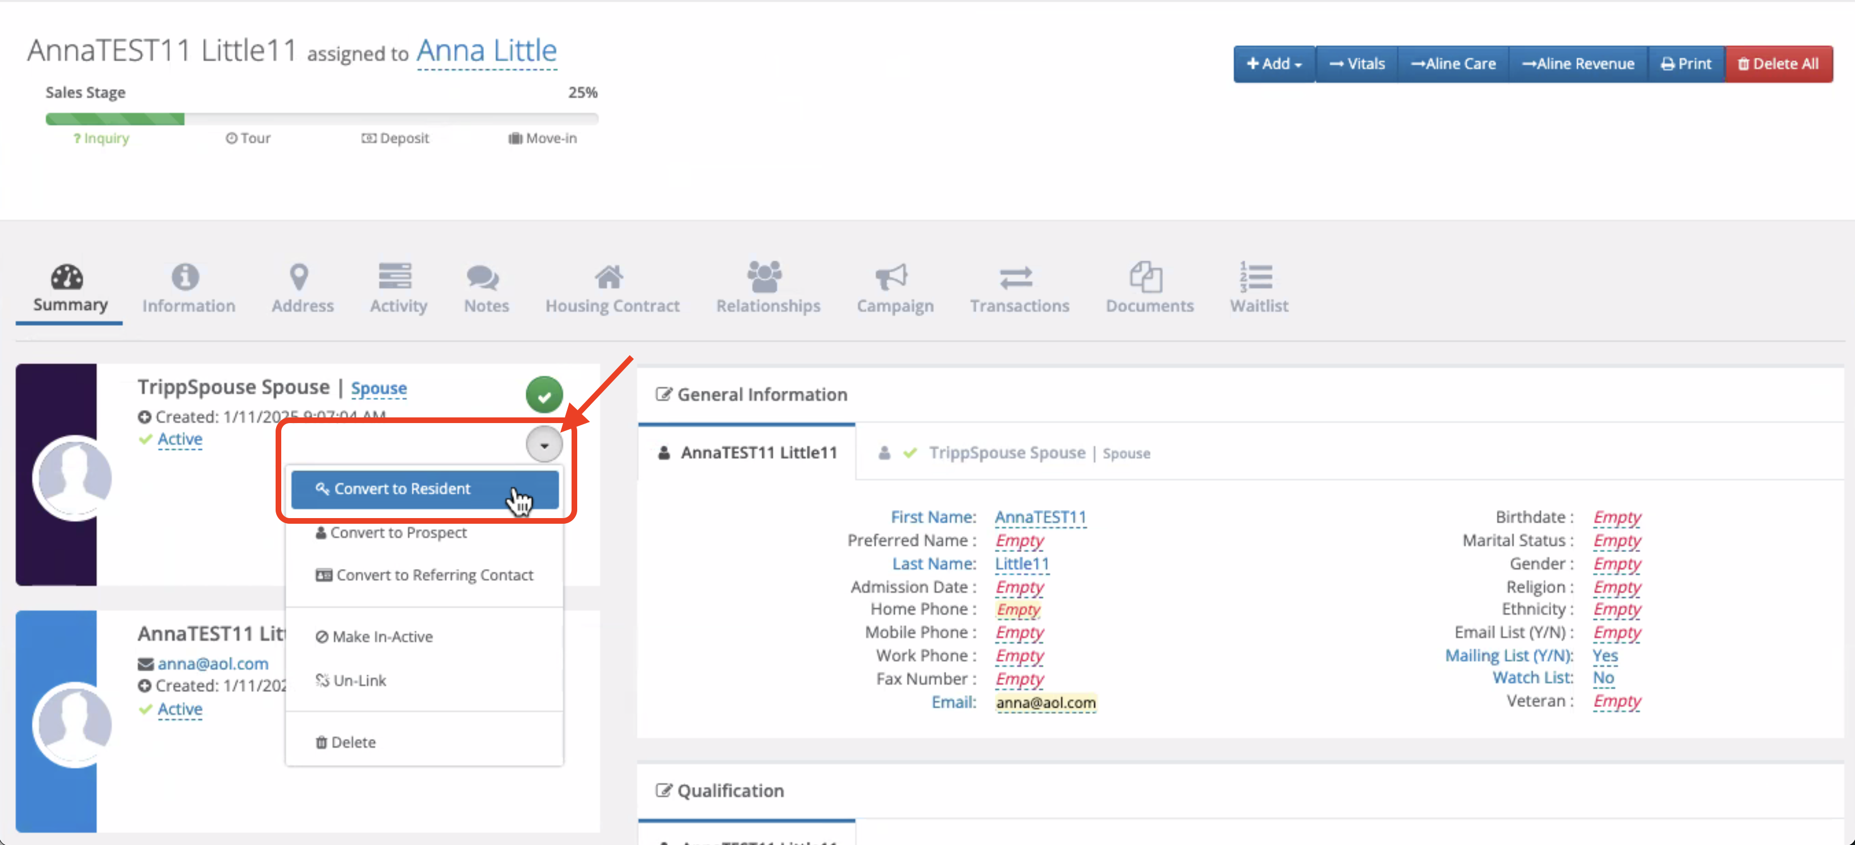The width and height of the screenshot is (1855, 845).
Task: Open the Transactions arrows icon tab
Action: pyautogui.click(x=1015, y=277)
